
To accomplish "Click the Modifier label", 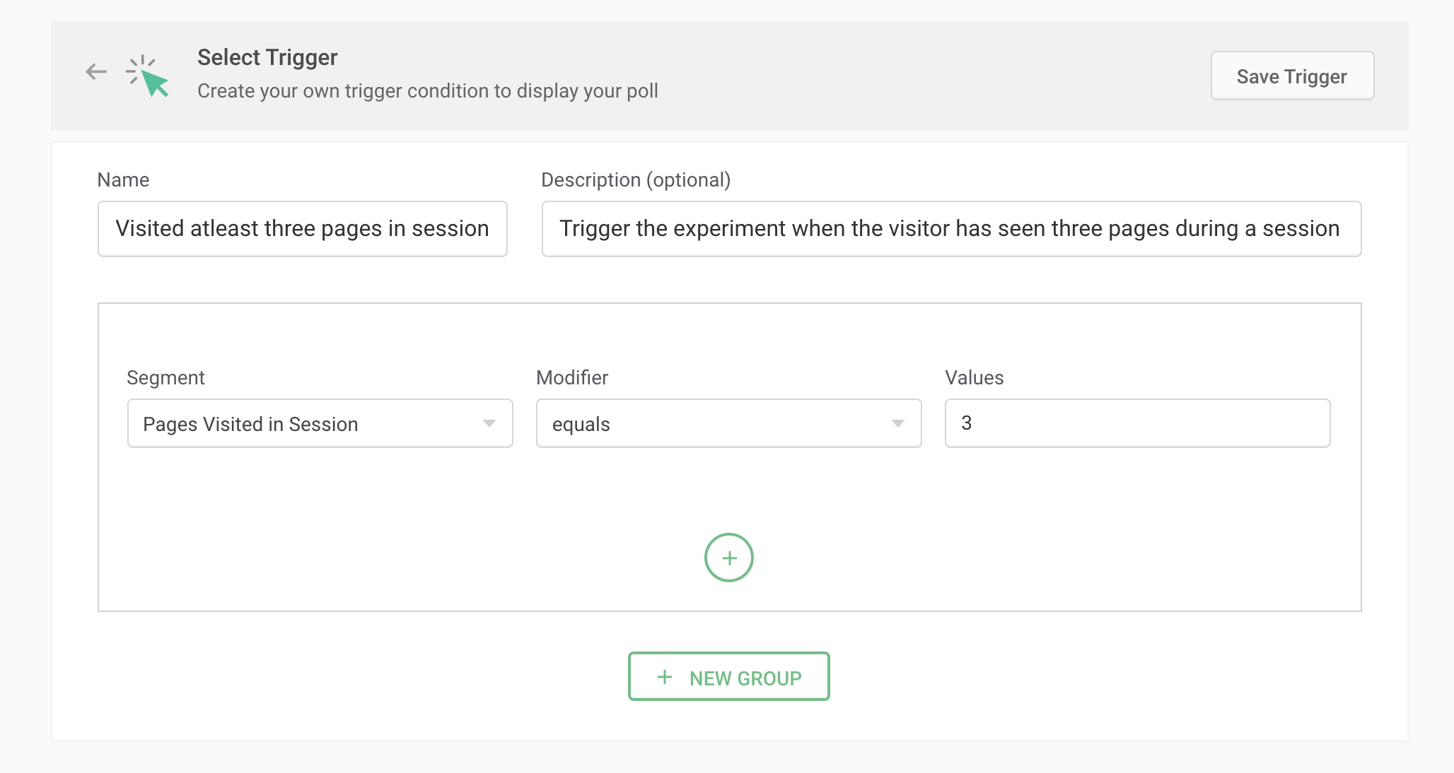I will 571,378.
